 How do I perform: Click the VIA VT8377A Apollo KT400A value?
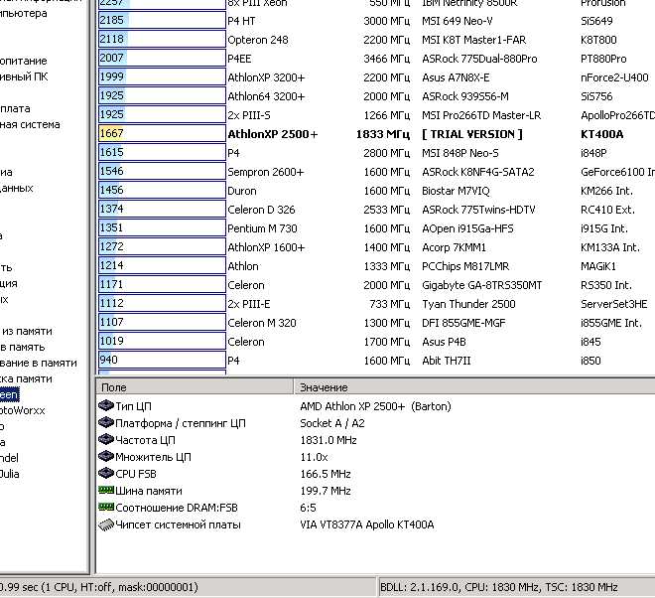coord(367,524)
